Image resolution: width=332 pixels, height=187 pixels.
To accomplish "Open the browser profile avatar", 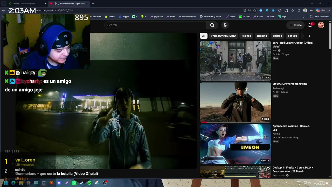I will pos(305,10).
